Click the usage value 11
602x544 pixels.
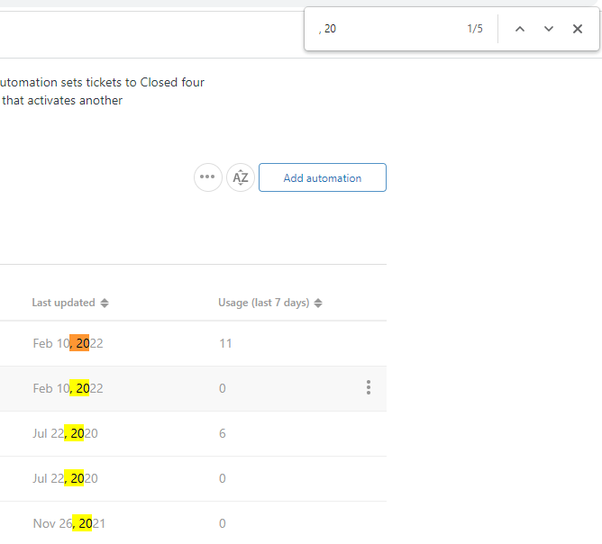click(225, 343)
